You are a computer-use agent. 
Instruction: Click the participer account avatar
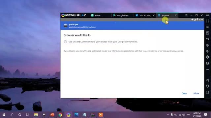pos(66,26)
